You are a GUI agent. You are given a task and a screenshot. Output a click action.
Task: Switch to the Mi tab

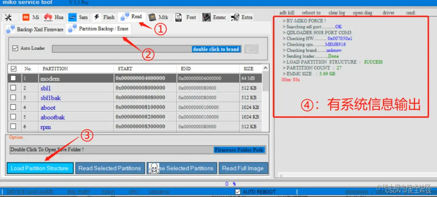[31, 17]
